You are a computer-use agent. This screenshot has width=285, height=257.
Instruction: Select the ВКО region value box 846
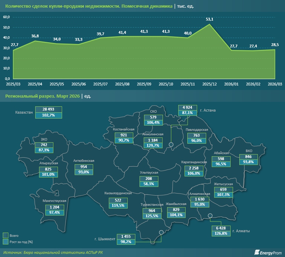248,157
